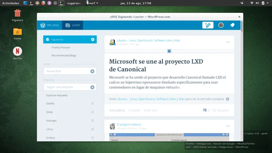Open the notifications bell icon
The width and height of the screenshot is (272, 153).
click(232, 25)
